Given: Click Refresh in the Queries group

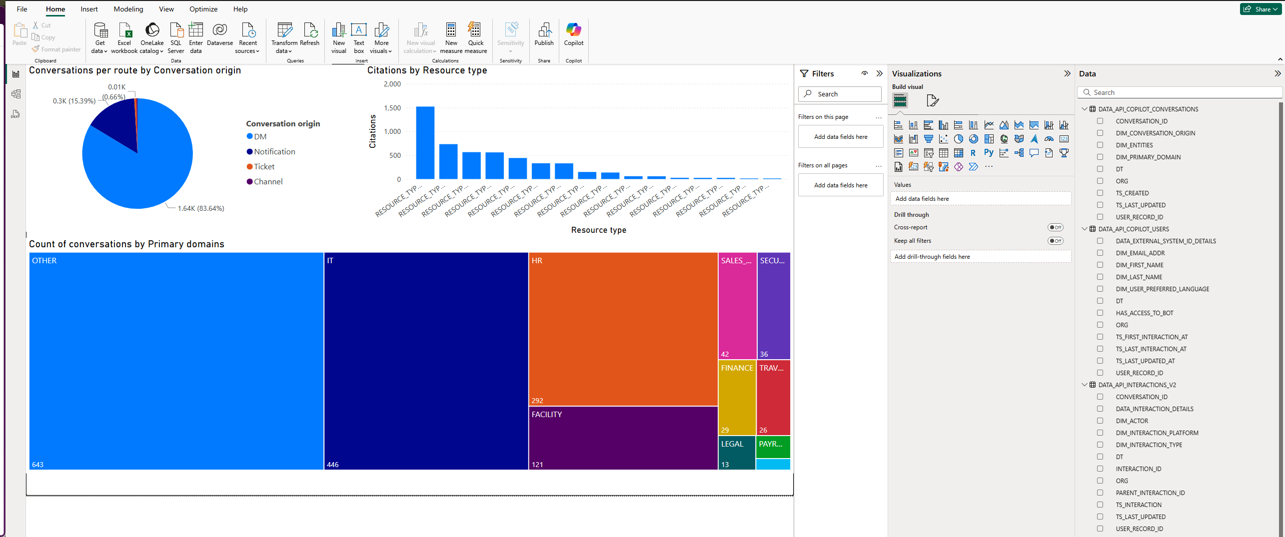Looking at the screenshot, I should [310, 34].
